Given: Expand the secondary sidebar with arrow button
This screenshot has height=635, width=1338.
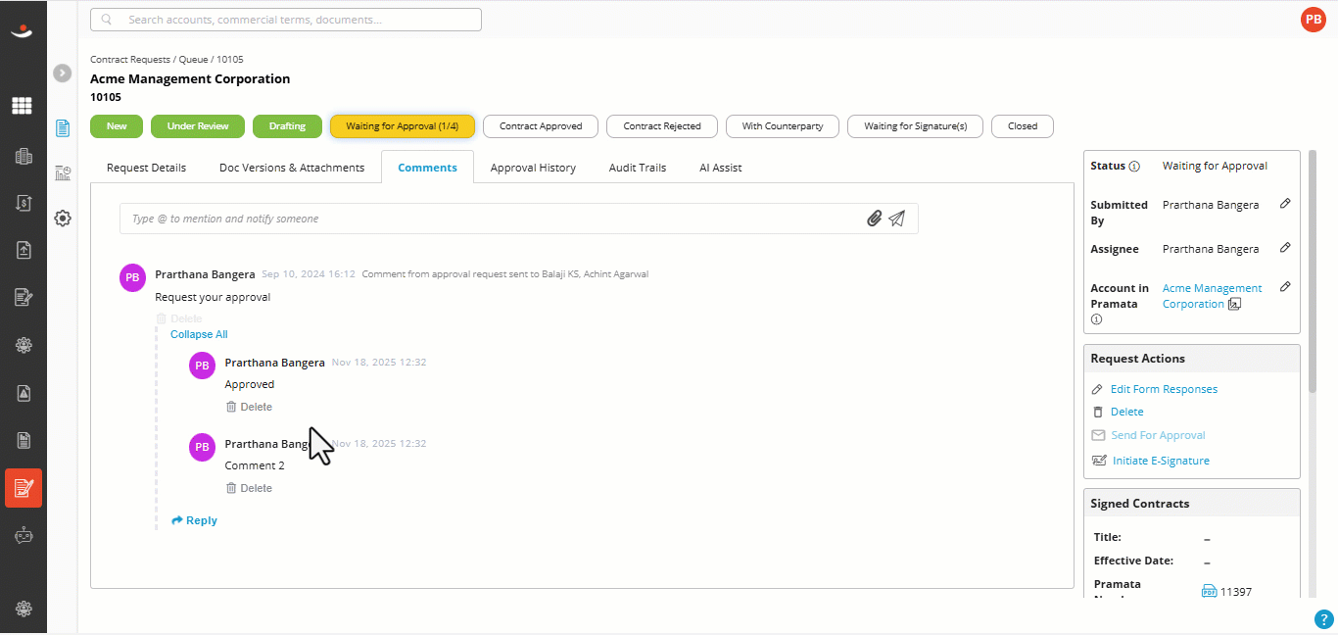Looking at the screenshot, I should click(63, 73).
